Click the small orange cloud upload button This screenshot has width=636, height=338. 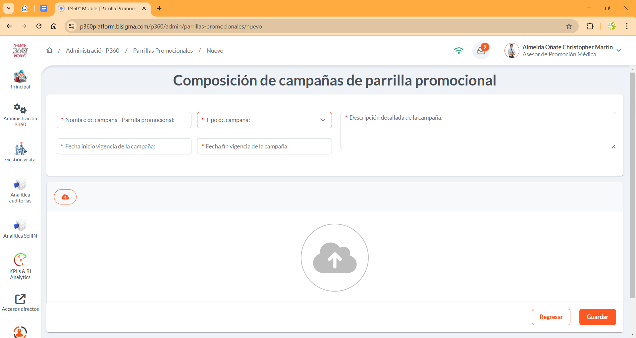pos(65,197)
